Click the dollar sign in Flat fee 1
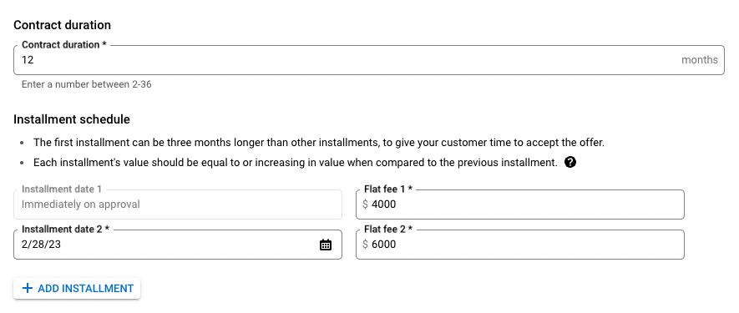 (x=365, y=204)
